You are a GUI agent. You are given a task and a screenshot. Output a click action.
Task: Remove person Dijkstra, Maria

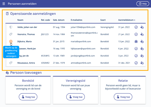point(142,41)
